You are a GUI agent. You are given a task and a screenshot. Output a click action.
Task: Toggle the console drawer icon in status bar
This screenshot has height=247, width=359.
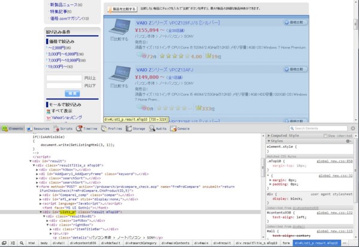pos(13,243)
